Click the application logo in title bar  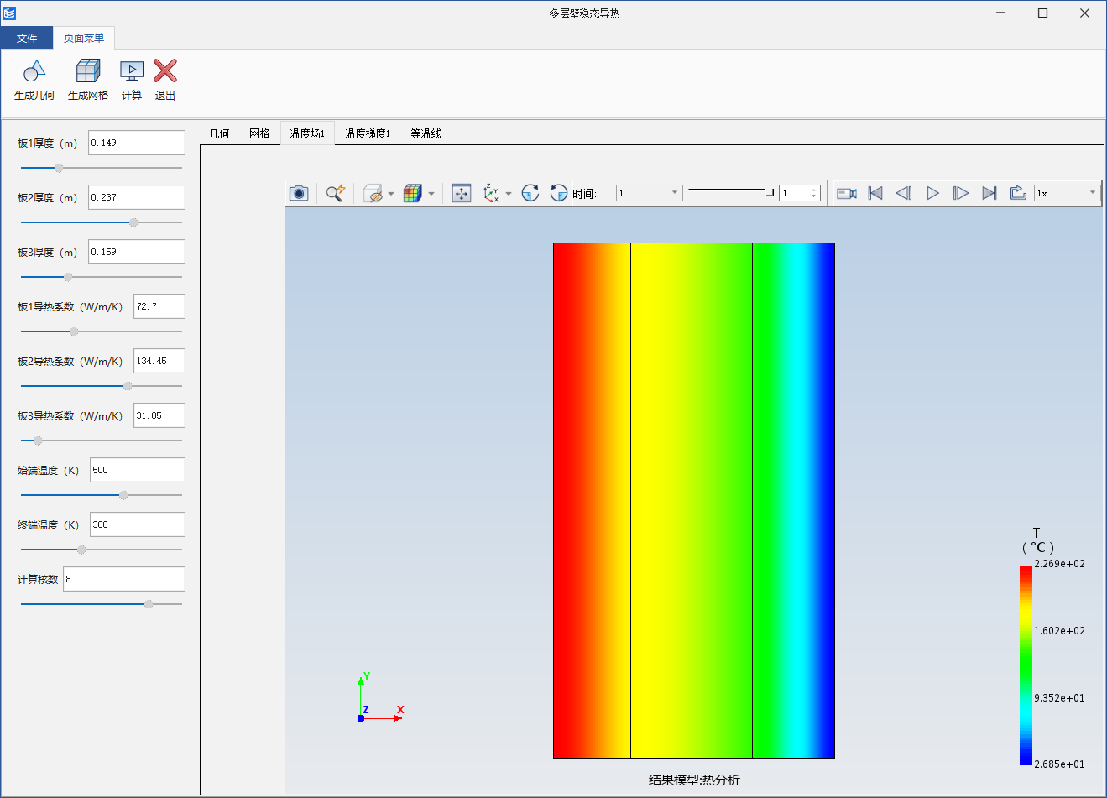point(9,13)
